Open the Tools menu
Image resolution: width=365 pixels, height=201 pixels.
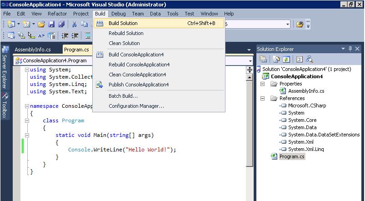tap(172, 14)
